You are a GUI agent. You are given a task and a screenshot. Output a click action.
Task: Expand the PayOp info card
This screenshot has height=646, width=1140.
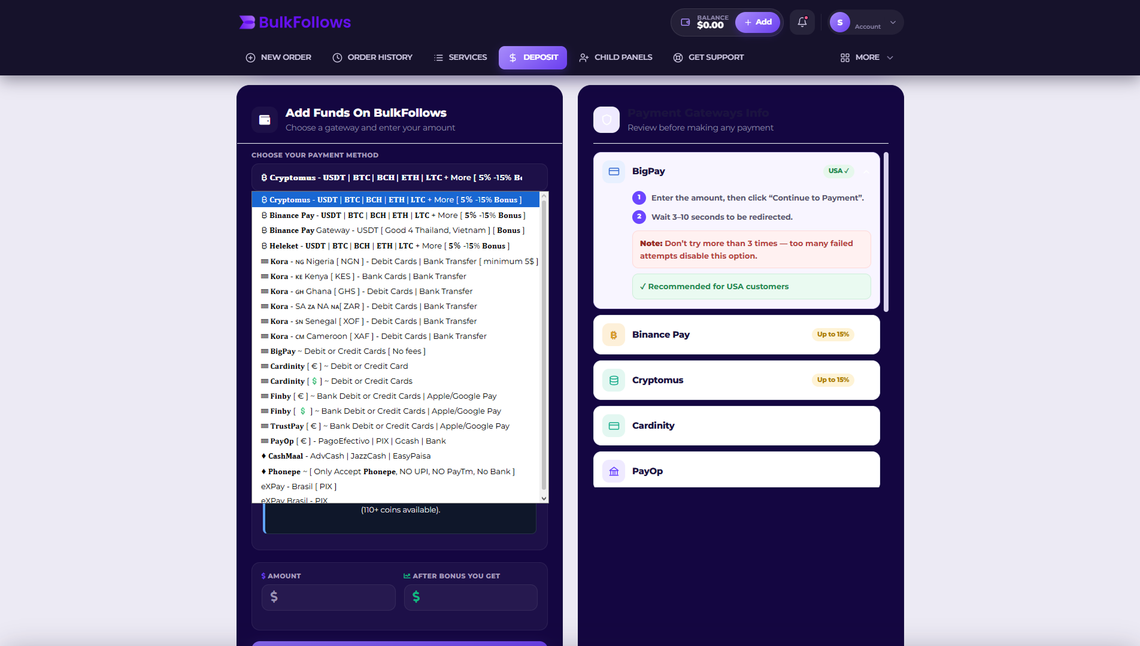[x=736, y=470]
